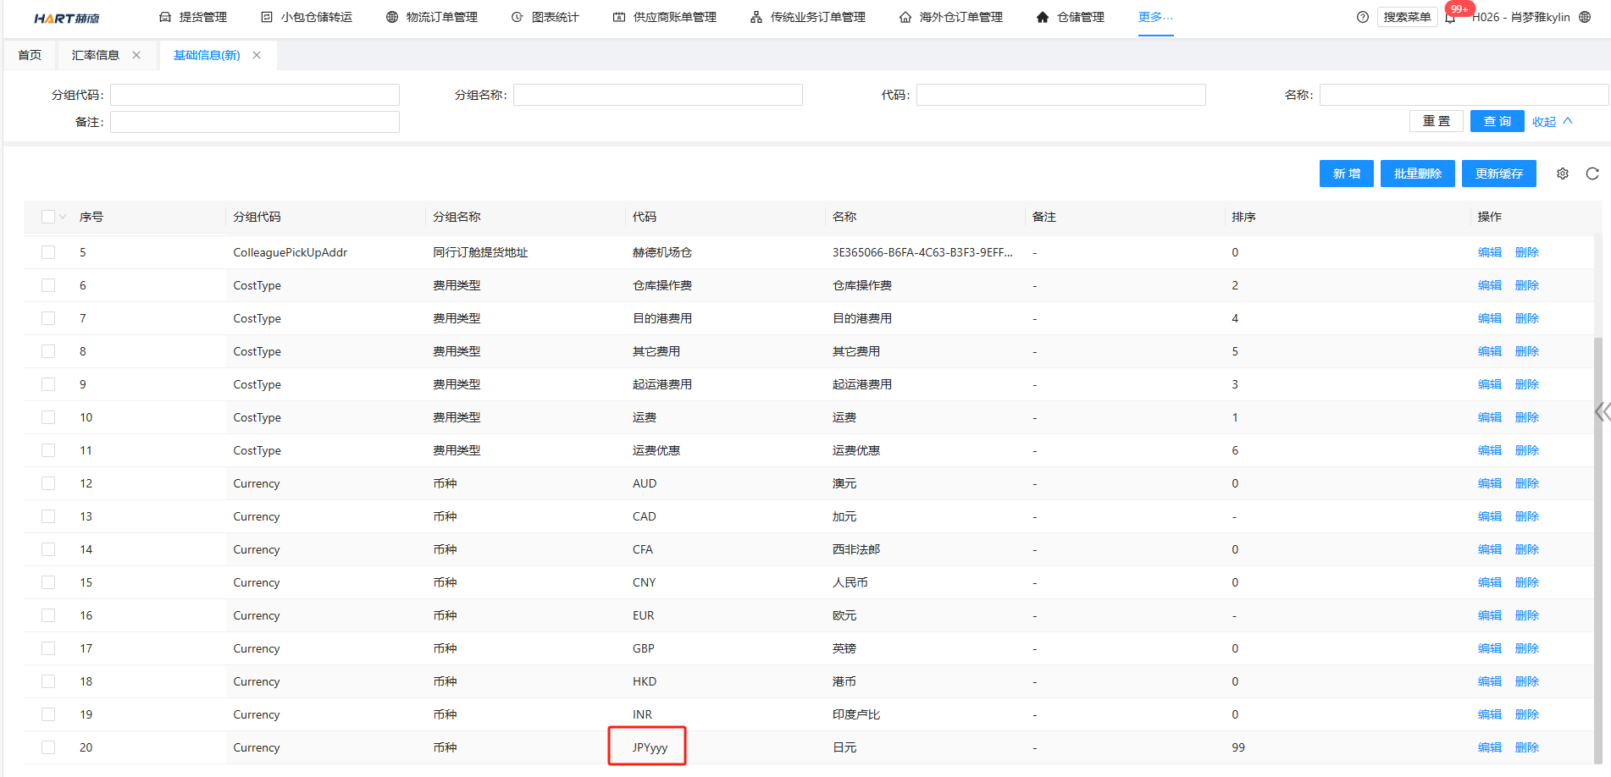Click the table settings gear icon
The height and width of the screenshot is (777, 1611).
1563,174
